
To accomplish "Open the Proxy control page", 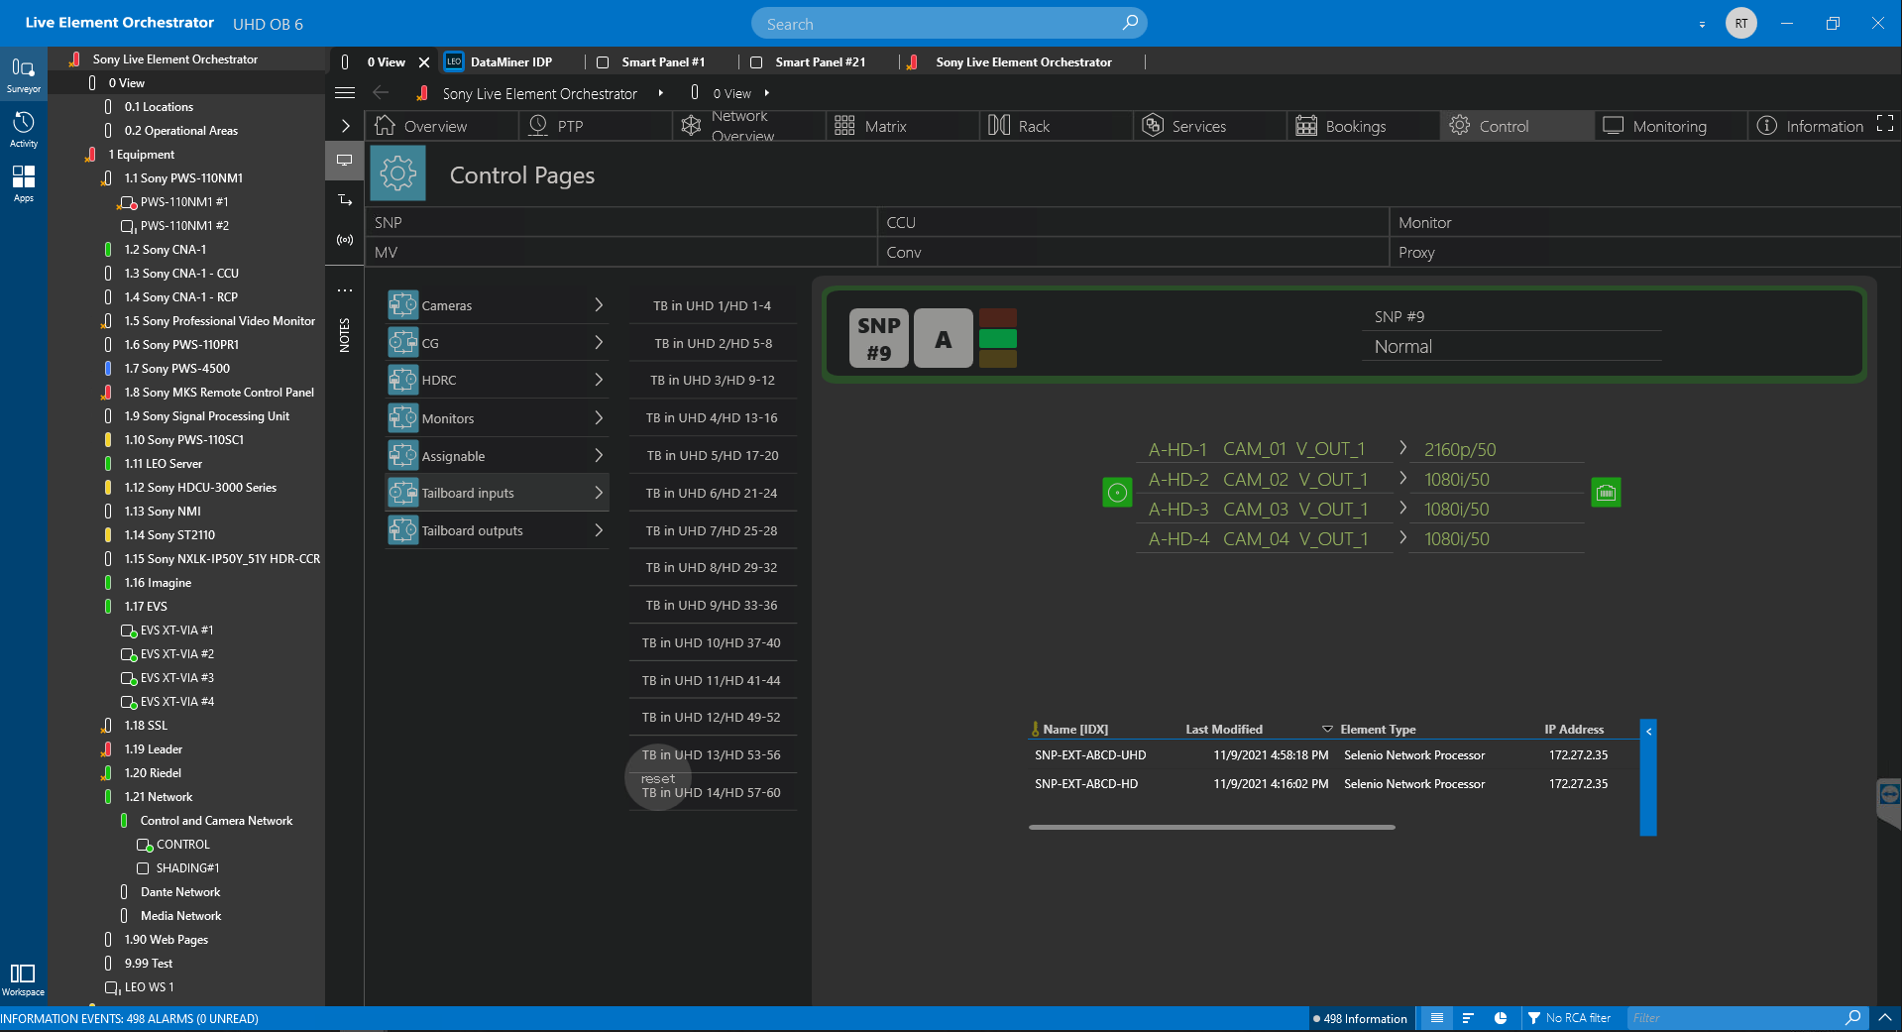I will click(x=1645, y=252).
